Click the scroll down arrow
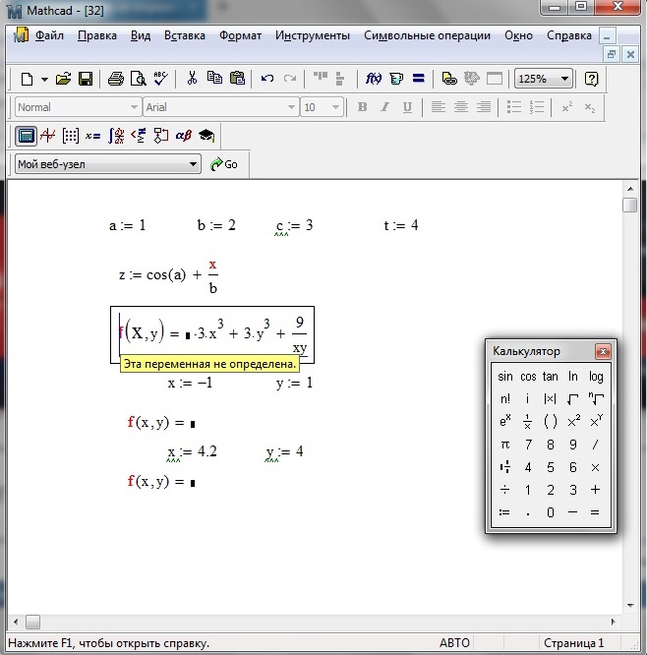The width and height of the screenshot is (647, 655). [630, 605]
